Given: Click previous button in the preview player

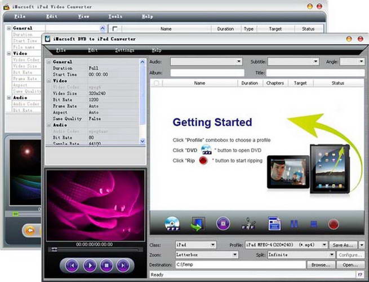Looking at the screenshot, I should [x=72, y=266].
